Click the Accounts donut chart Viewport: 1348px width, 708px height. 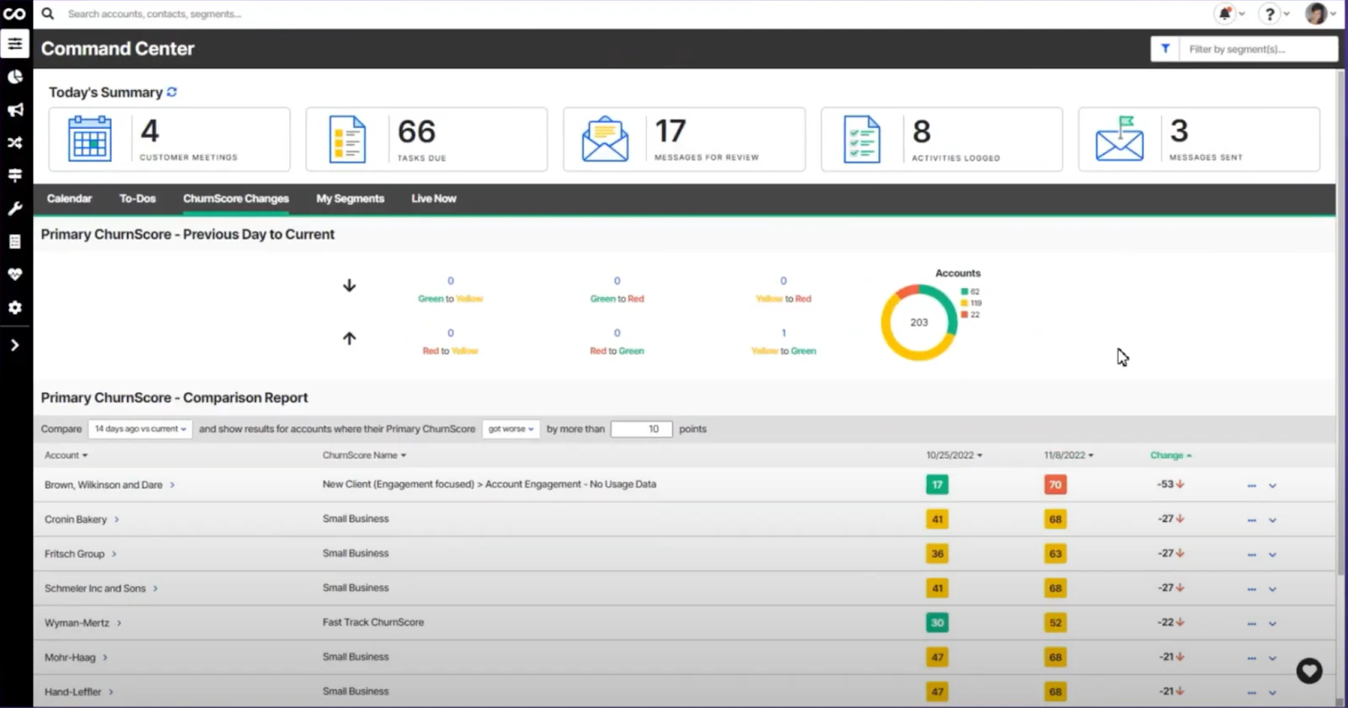tap(919, 322)
